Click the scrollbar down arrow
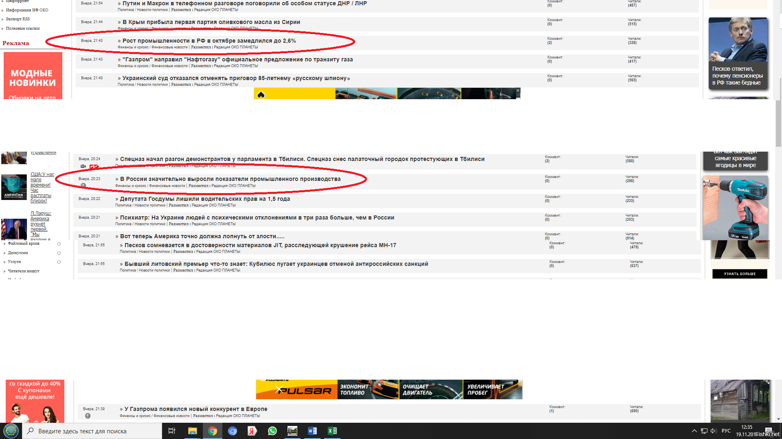Screen dimensions: 782x439 click(x=779, y=419)
